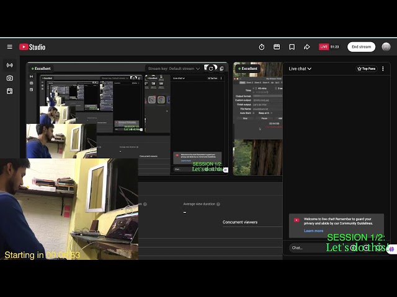Click Stop in the stream timer window
This screenshot has width=397, height=297.
coord(245,118)
